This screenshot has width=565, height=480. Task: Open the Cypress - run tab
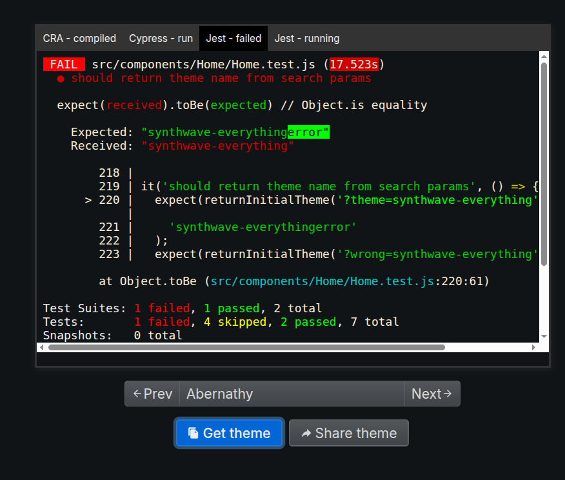pos(161,38)
